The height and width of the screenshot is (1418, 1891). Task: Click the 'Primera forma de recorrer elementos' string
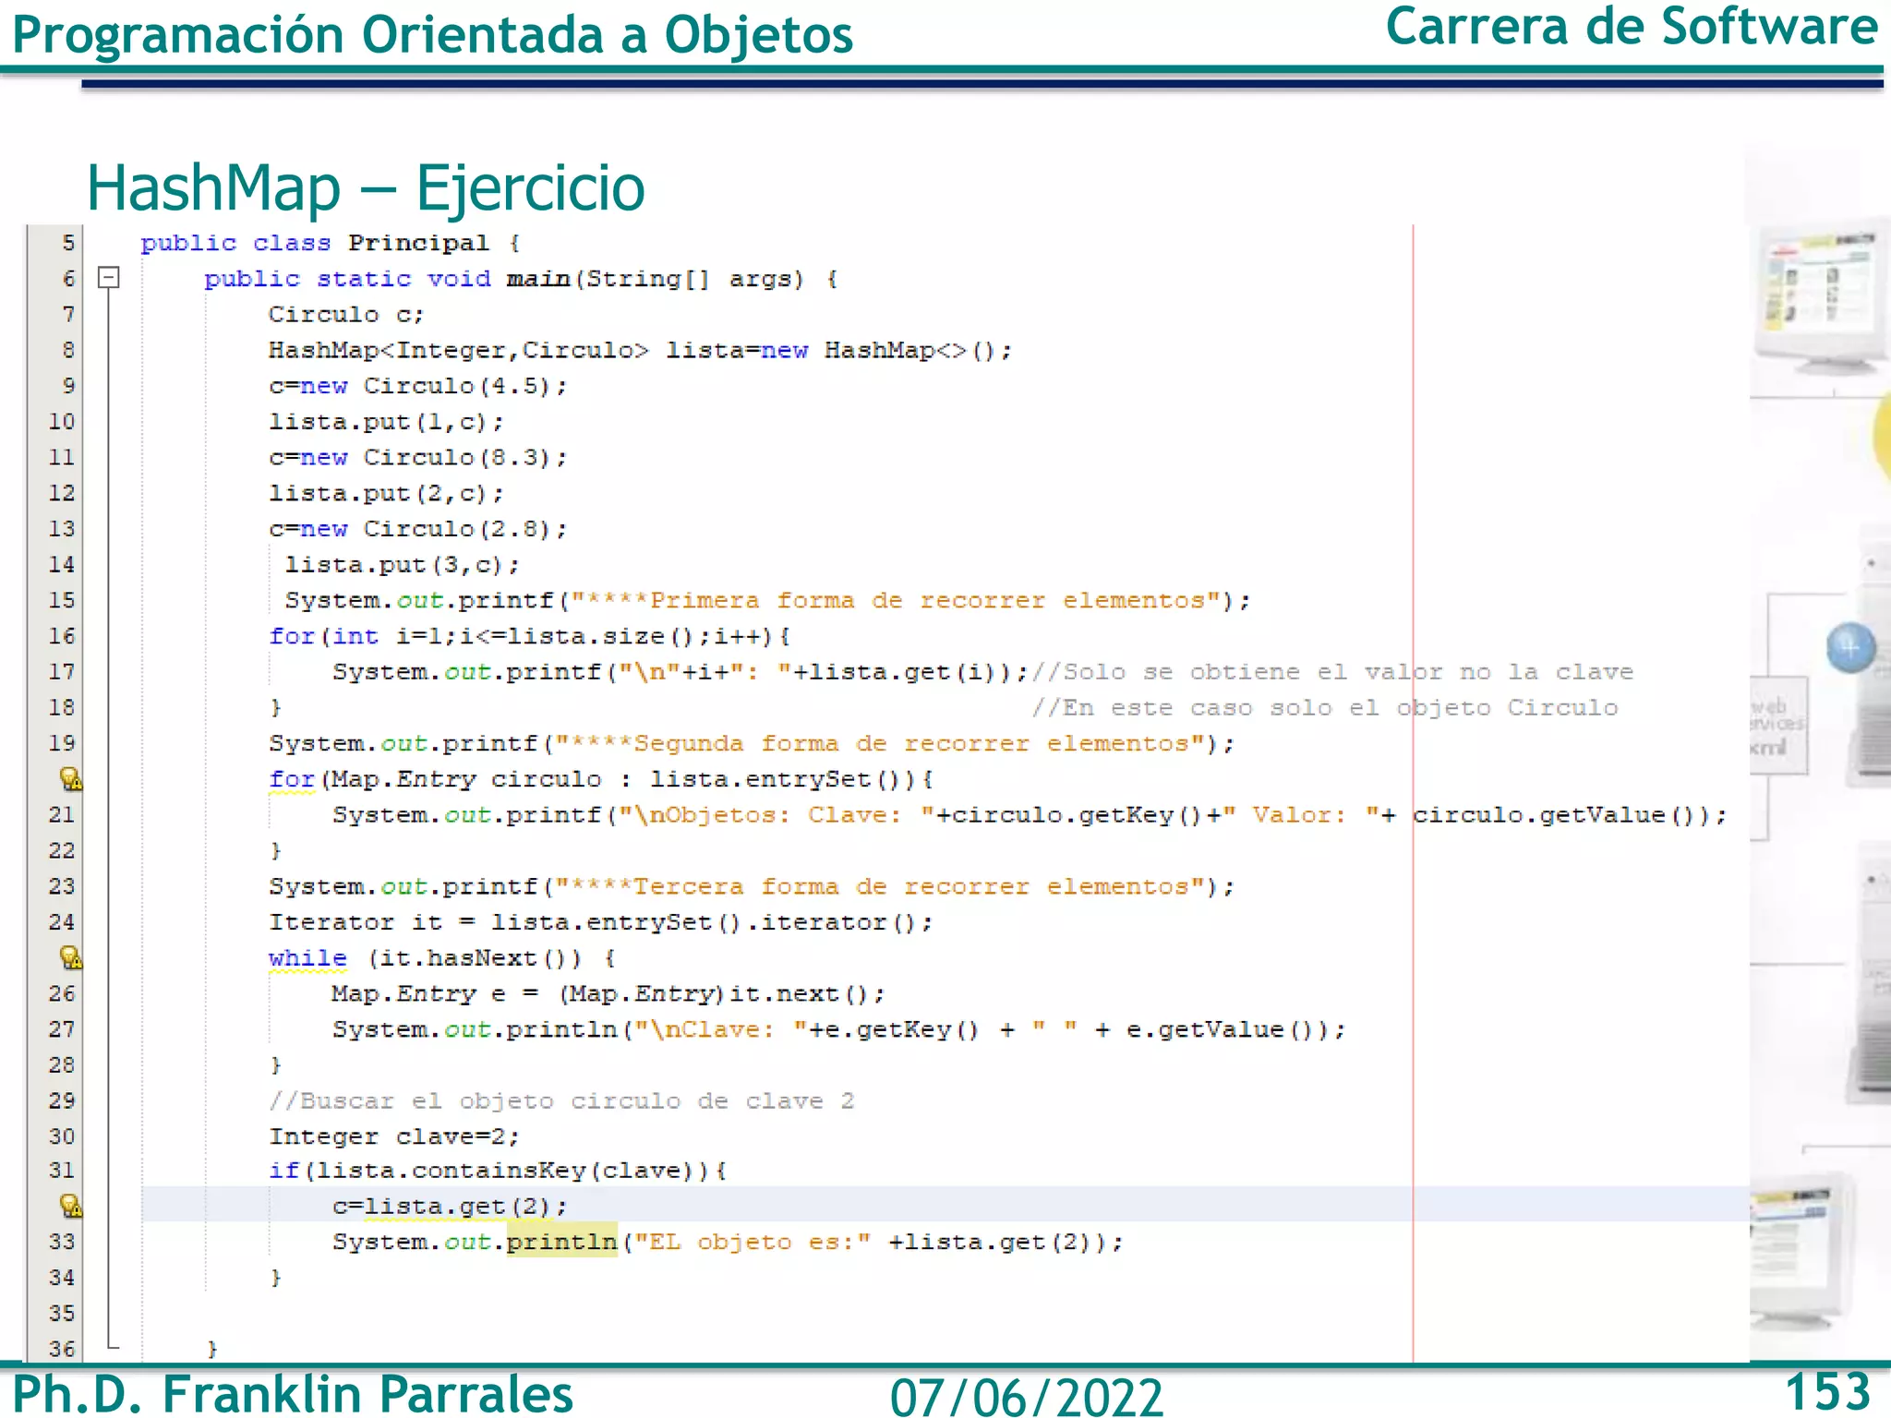pos(896,601)
